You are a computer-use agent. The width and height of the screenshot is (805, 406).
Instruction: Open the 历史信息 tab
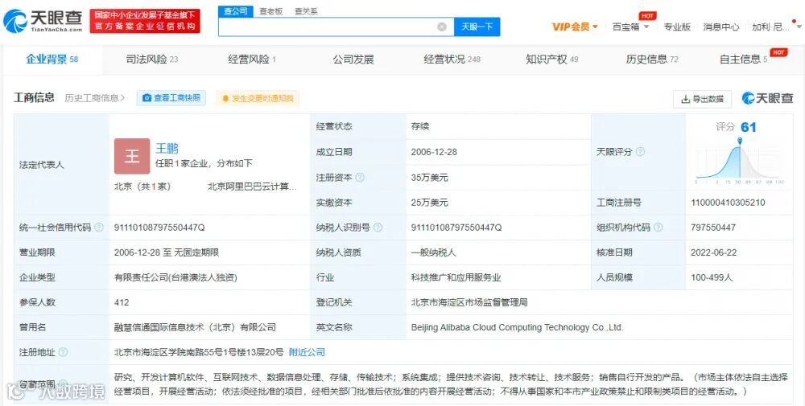[x=652, y=59]
